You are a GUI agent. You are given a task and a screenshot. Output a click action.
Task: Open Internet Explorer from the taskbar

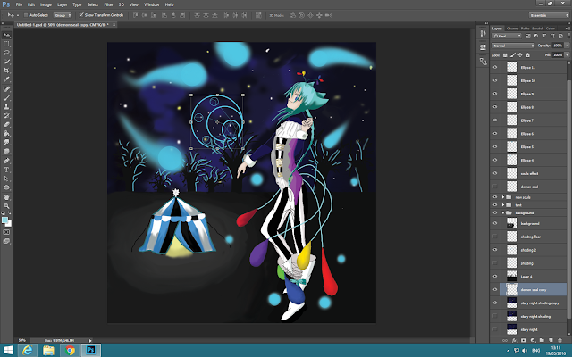(x=28, y=351)
